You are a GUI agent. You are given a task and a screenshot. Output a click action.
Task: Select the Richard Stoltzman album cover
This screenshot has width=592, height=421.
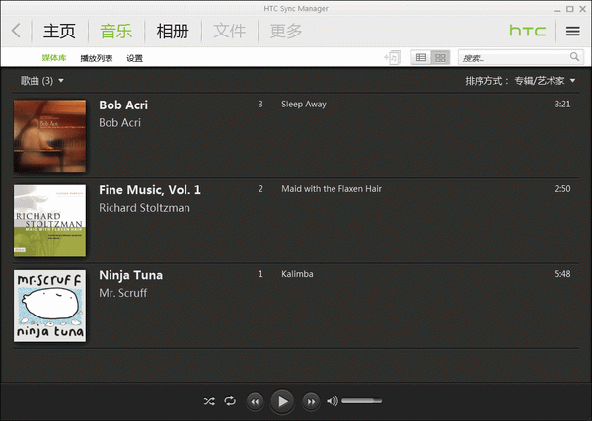pos(50,221)
